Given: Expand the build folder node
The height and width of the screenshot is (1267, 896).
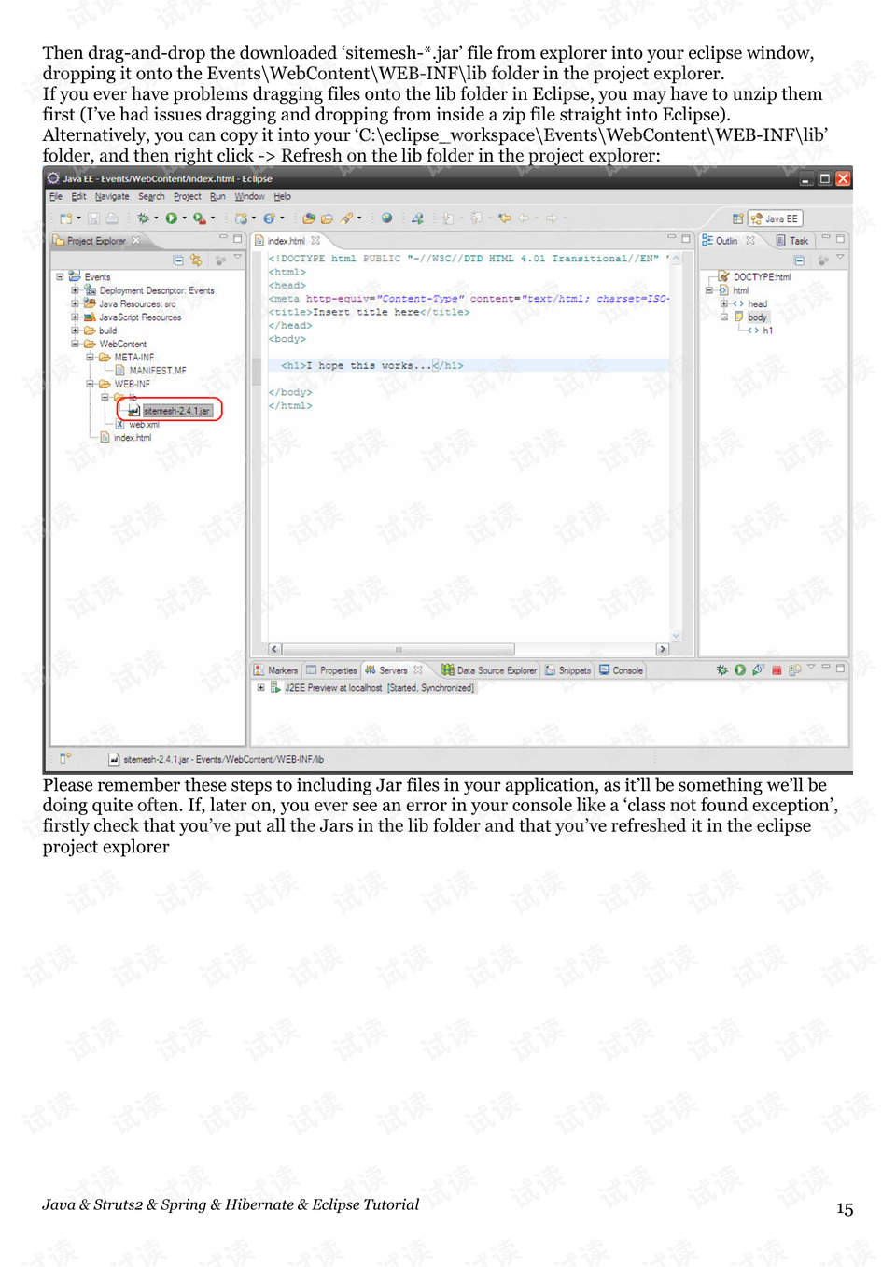Looking at the screenshot, I should (x=75, y=331).
